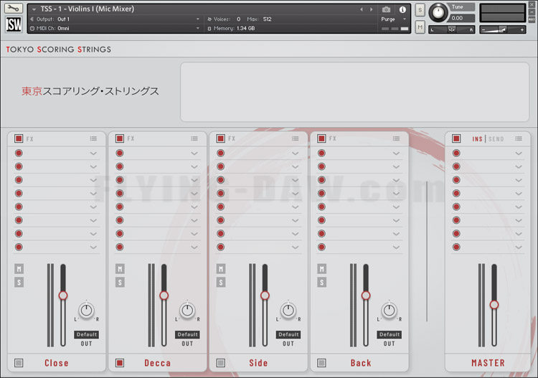538x378 pixels.
Task: Click the Max voices value 512
Action: click(x=268, y=19)
